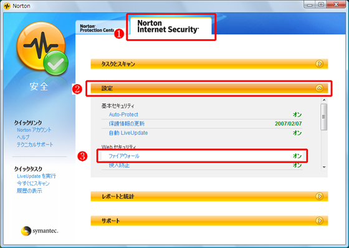Open the レポートと統計 header bar

click(x=209, y=196)
